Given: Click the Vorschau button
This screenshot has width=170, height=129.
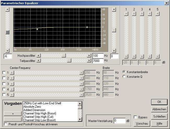Looking at the screenshot, I should click(x=141, y=124).
